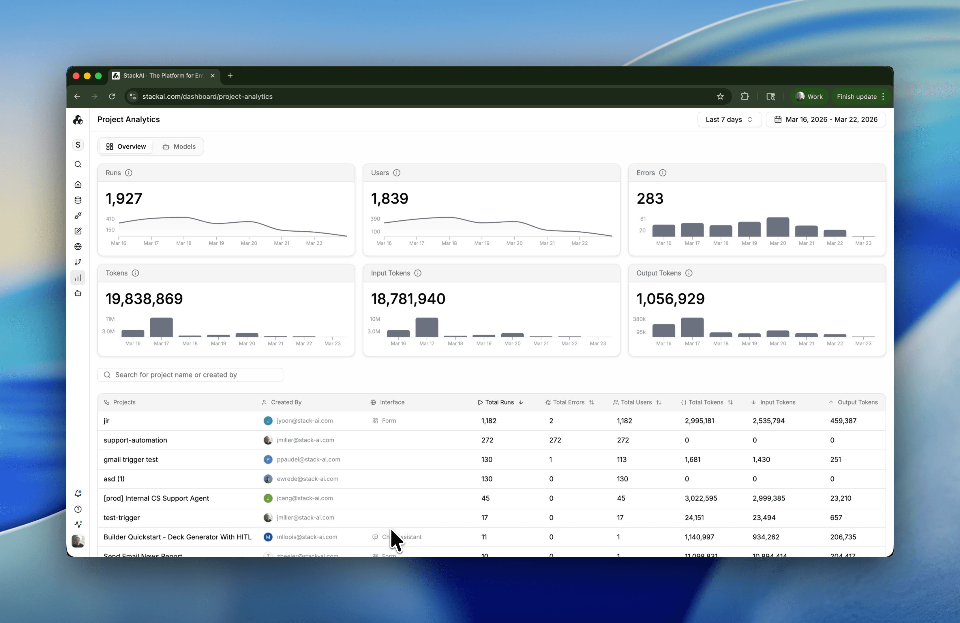Click the Finish update button
The width and height of the screenshot is (960, 623).
pyautogui.click(x=856, y=96)
